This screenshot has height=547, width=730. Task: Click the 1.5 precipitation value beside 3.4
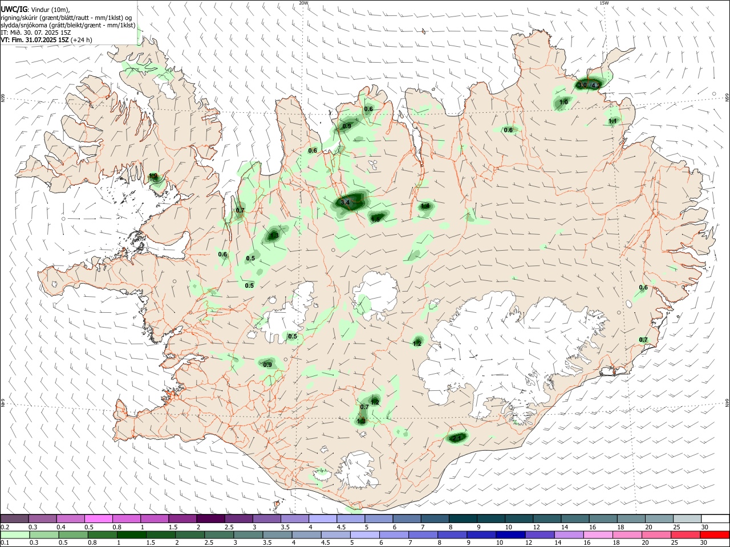point(375,219)
